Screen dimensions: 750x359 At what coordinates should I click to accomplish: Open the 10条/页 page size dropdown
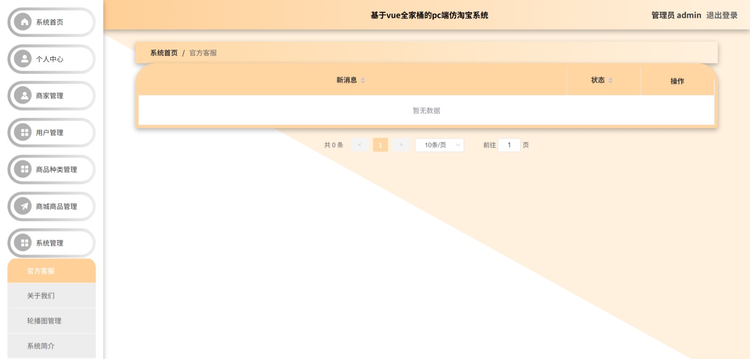[x=439, y=145]
